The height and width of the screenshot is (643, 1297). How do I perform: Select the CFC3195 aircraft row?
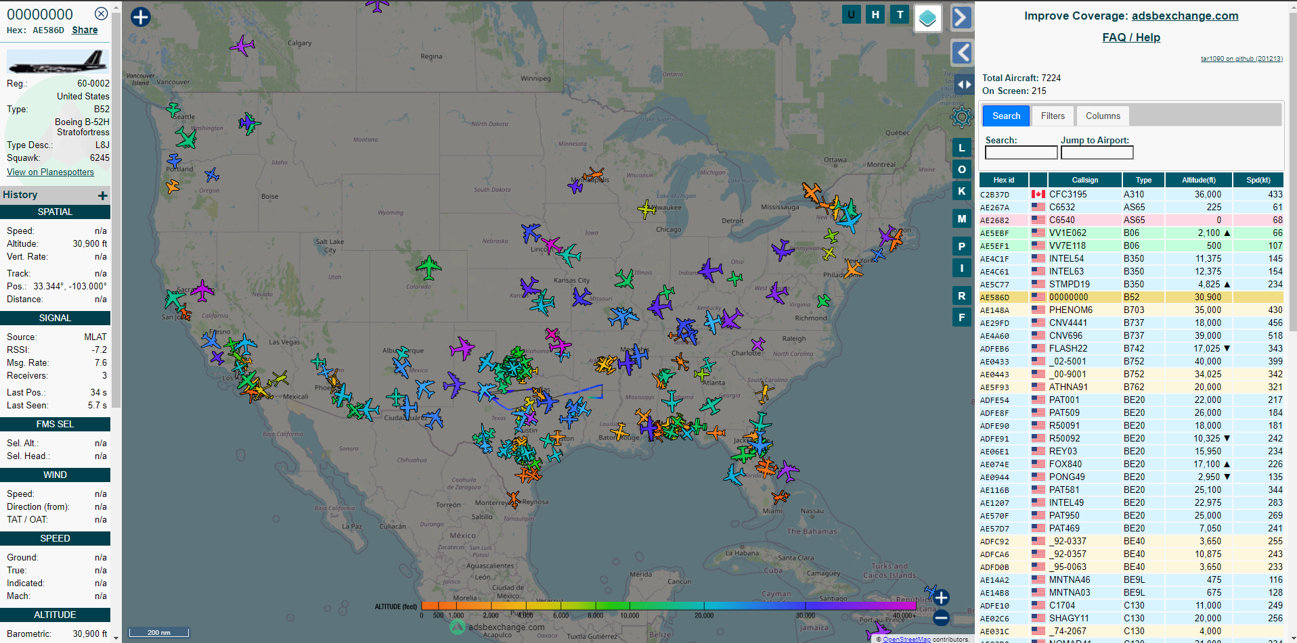pyautogui.click(x=1131, y=194)
